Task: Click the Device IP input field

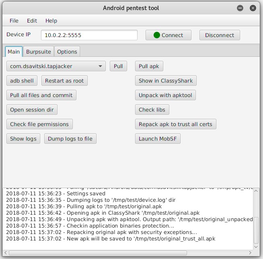Action: pos(89,35)
